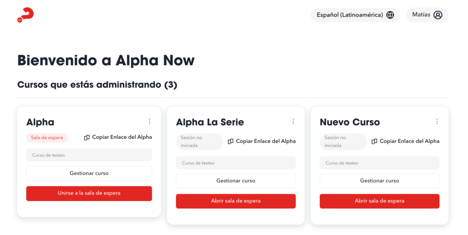Click the Curso de testeo field on Alpha card

(89, 155)
